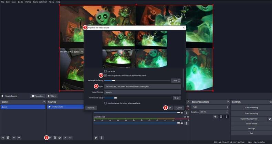Image resolution: width=272 pixels, height=144 pixels.
Task: Open the View menu
Action: tap(14, 2)
